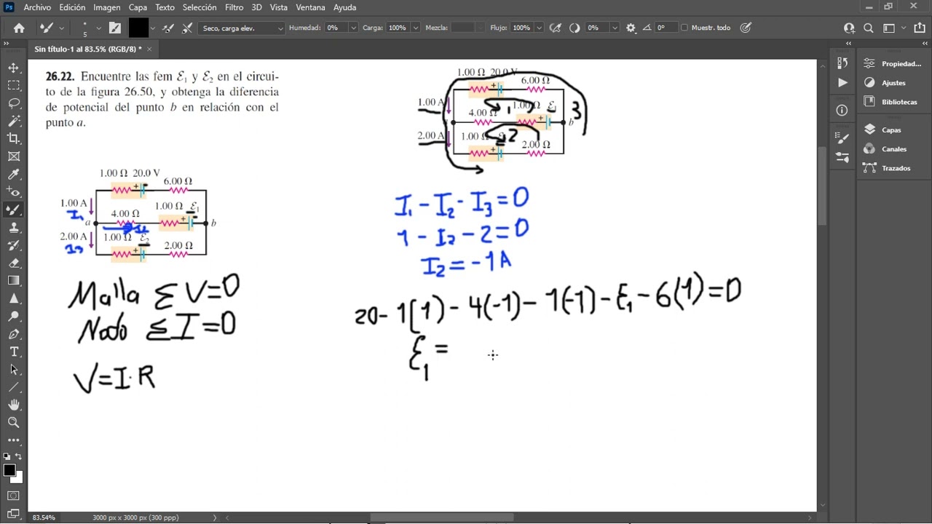
Task: Open the Canales panel
Action: click(x=885, y=148)
